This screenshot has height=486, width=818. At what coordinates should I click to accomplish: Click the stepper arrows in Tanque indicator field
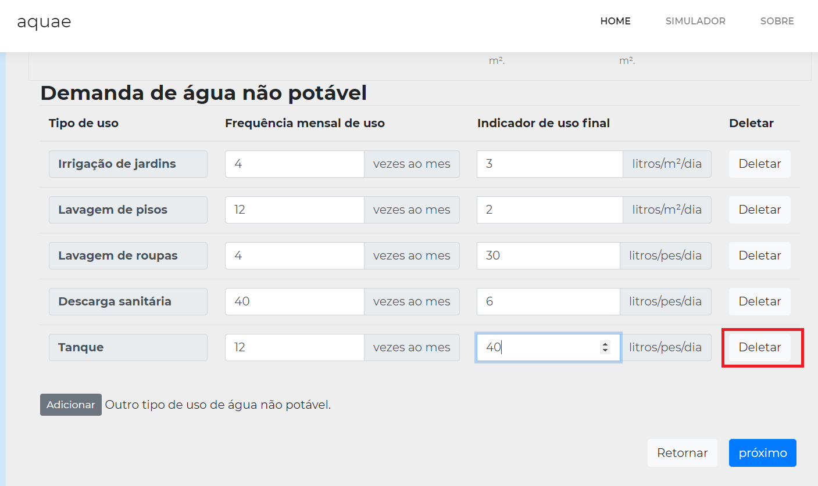(605, 347)
